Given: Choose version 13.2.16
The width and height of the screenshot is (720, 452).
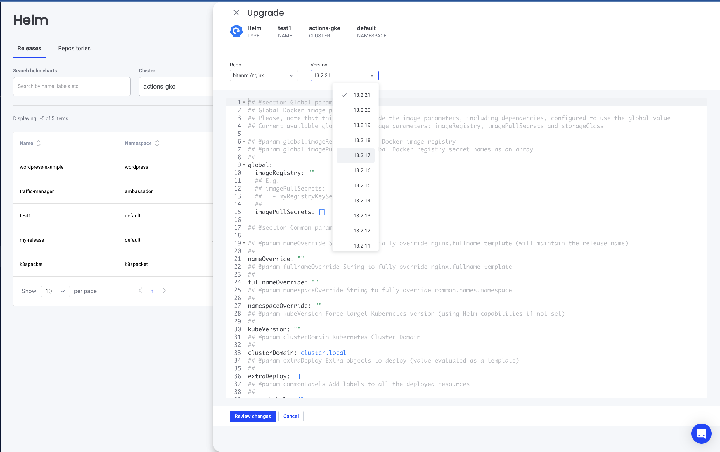Looking at the screenshot, I should tap(355, 170).
